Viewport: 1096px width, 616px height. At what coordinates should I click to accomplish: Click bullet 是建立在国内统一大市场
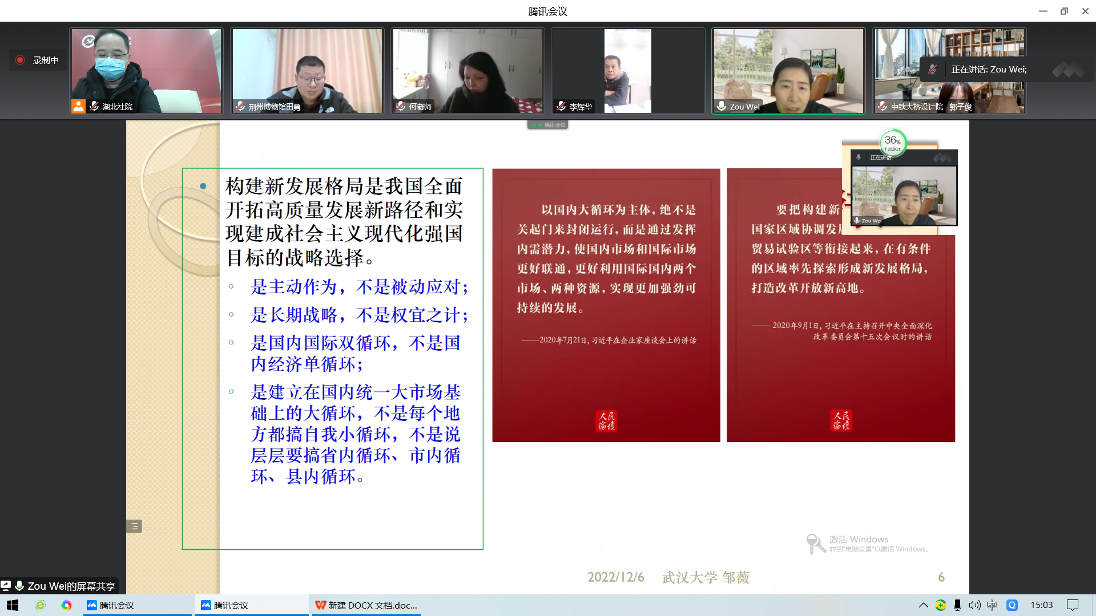coord(356,434)
